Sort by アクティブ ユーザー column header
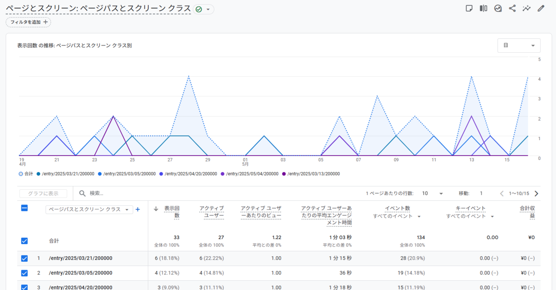 pyautogui.click(x=212, y=212)
